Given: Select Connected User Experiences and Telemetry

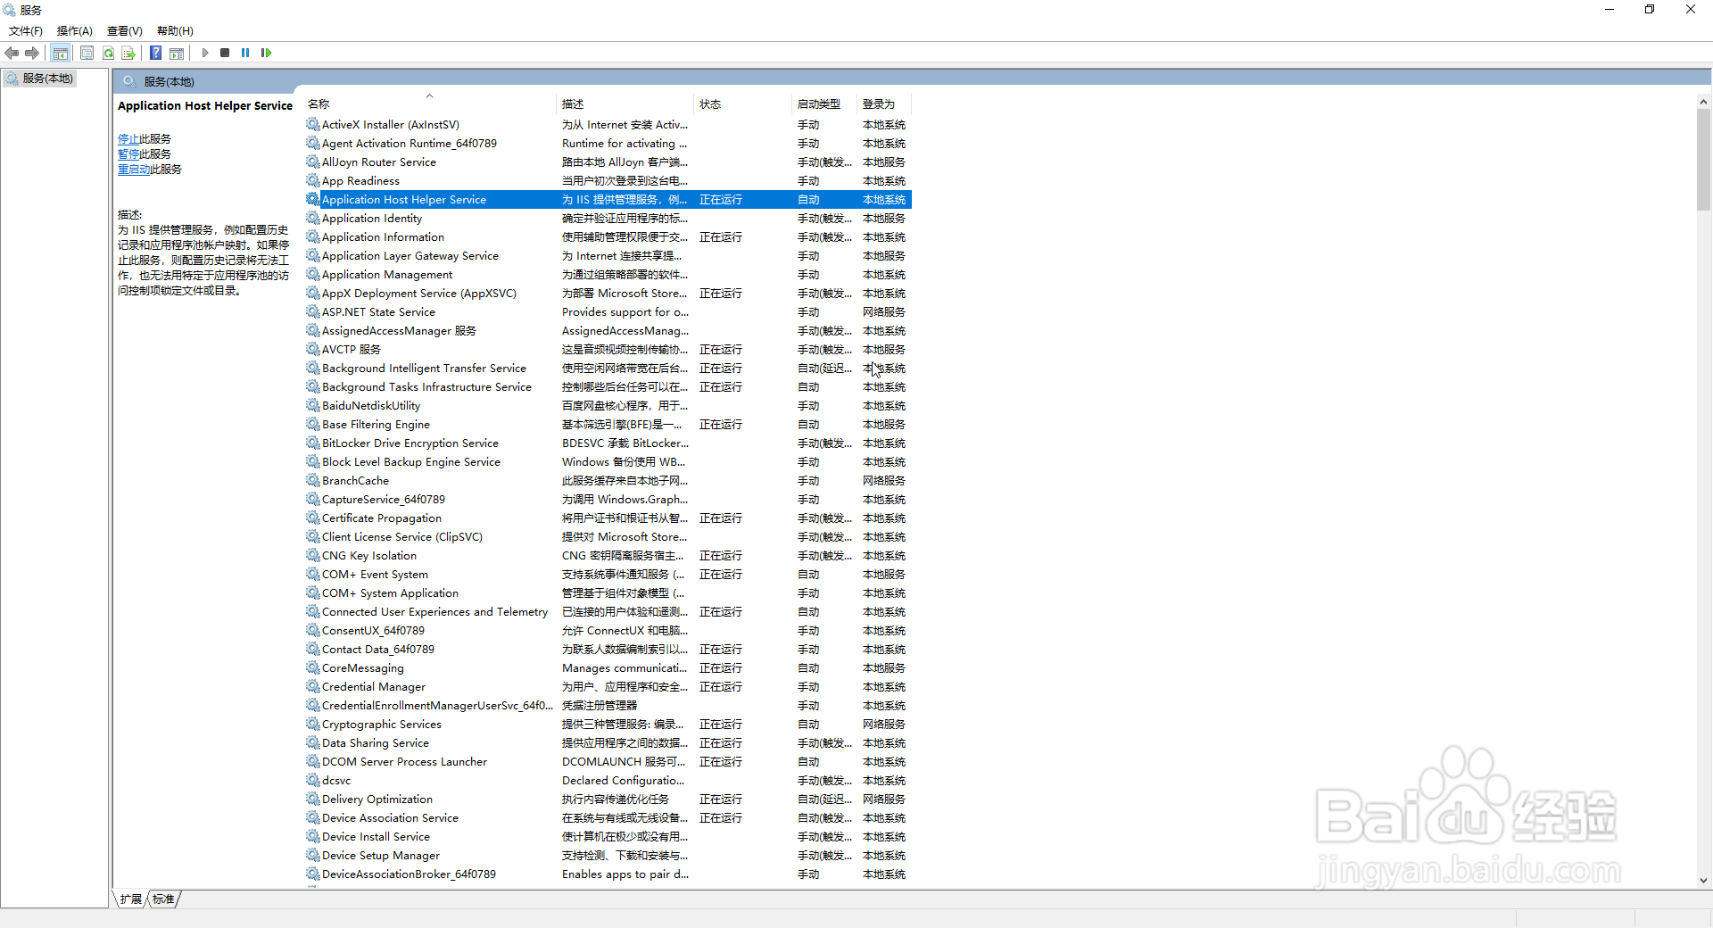Looking at the screenshot, I should (x=608, y=612).
